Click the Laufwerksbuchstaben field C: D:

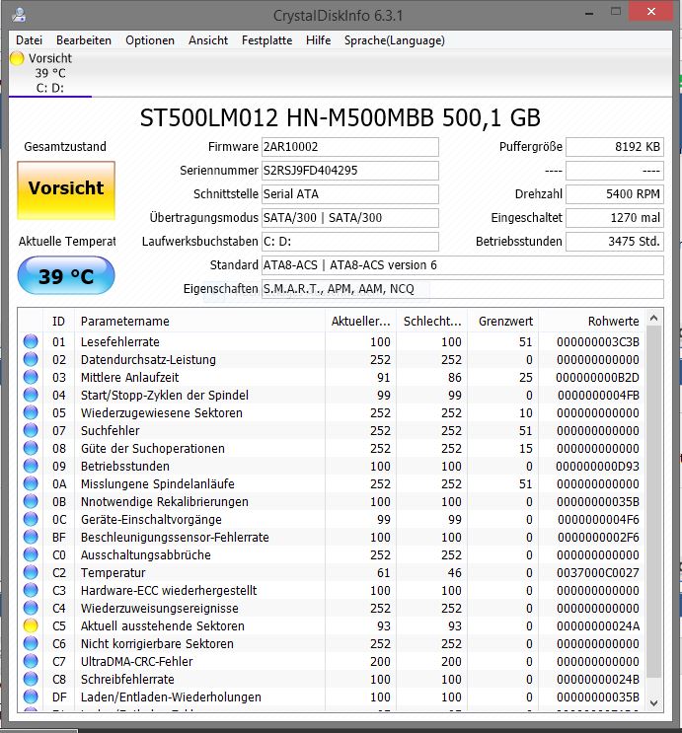pos(350,242)
